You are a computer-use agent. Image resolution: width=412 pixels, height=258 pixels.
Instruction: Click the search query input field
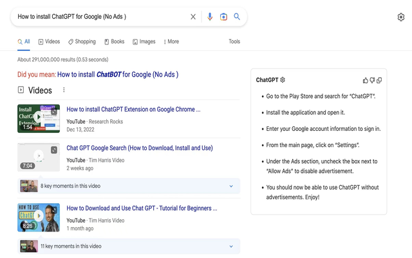(101, 17)
